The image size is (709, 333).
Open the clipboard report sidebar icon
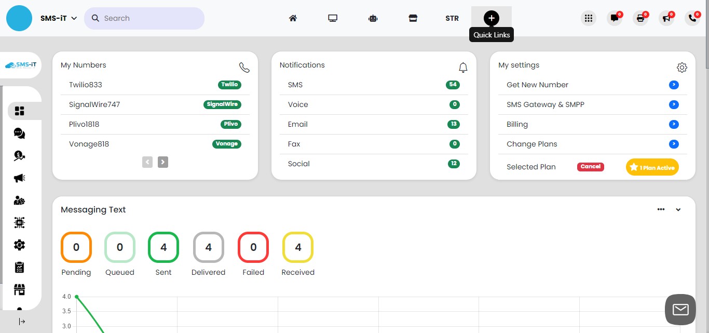coord(20,267)
